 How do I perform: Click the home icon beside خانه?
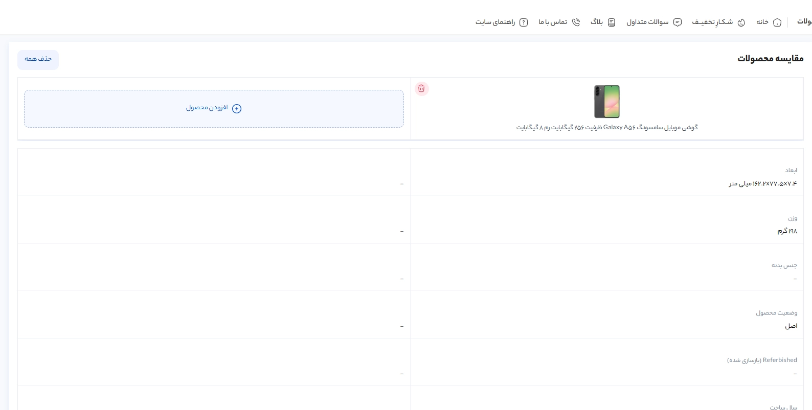777,22
